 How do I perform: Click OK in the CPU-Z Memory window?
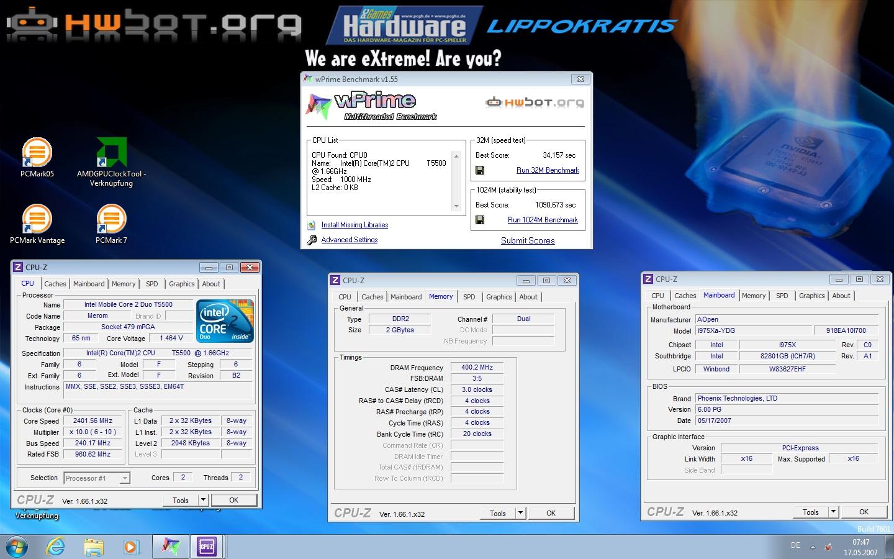tap(551, 513)
